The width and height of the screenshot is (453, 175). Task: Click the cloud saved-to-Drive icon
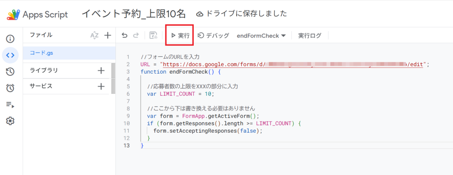(x=200, y=14)
